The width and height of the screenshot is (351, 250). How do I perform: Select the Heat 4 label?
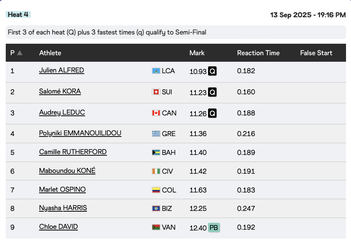[x=18, y=15]
